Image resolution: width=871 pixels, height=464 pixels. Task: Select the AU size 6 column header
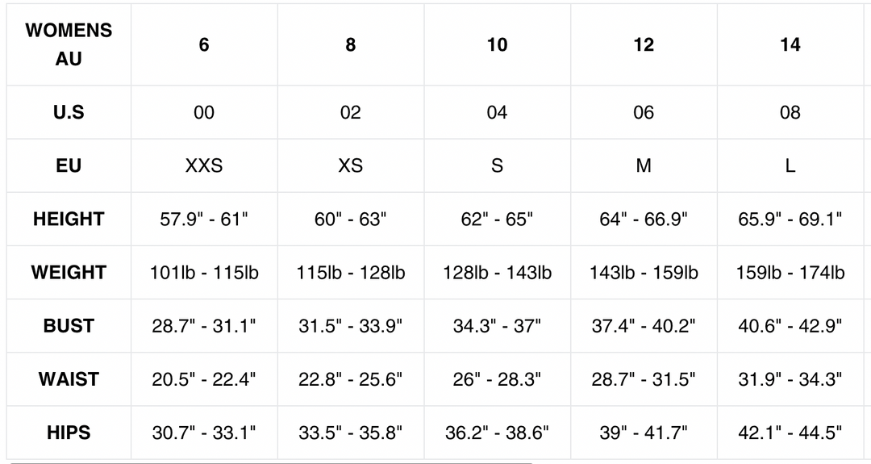point(204,44)
